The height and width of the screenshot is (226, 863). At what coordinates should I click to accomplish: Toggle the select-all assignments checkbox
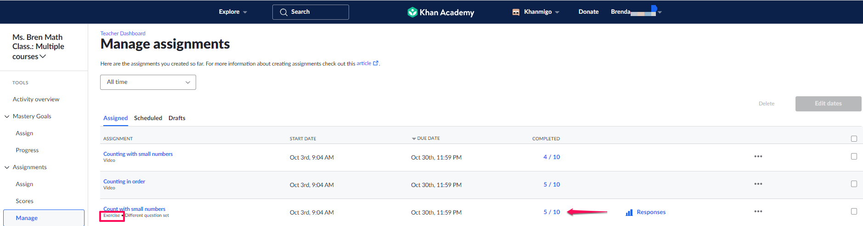tap(854, 138)
